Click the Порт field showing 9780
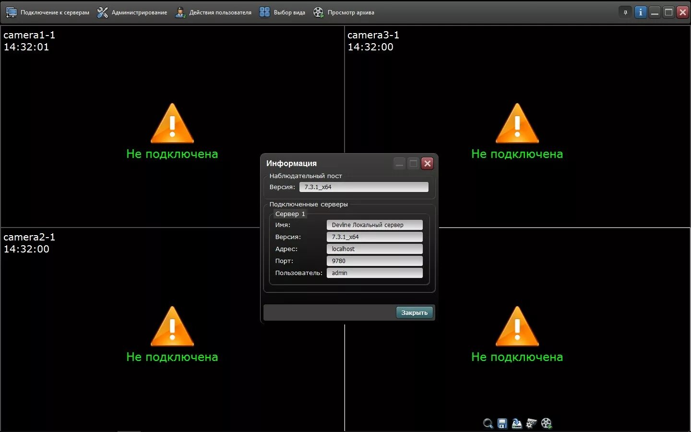Viewport: 691px width, 432px height. click(374, 261)
